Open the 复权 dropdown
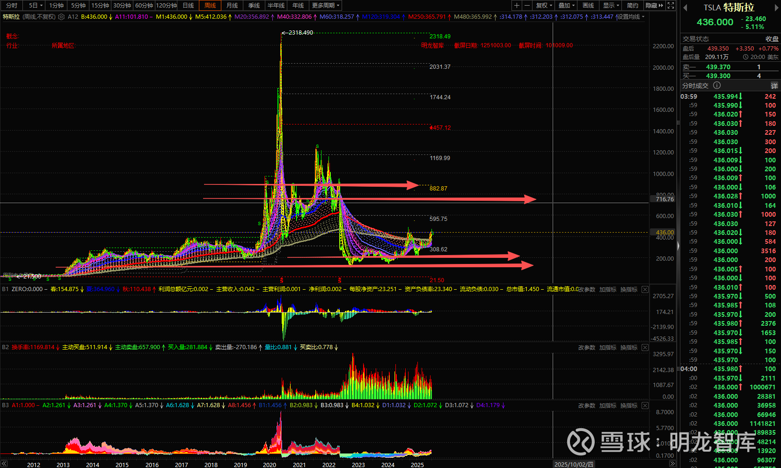This screenshot has height=468, width=781. point(544,6)
